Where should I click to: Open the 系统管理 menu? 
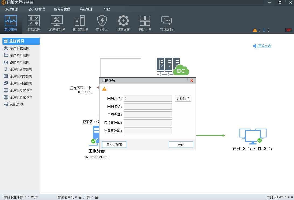86,9
